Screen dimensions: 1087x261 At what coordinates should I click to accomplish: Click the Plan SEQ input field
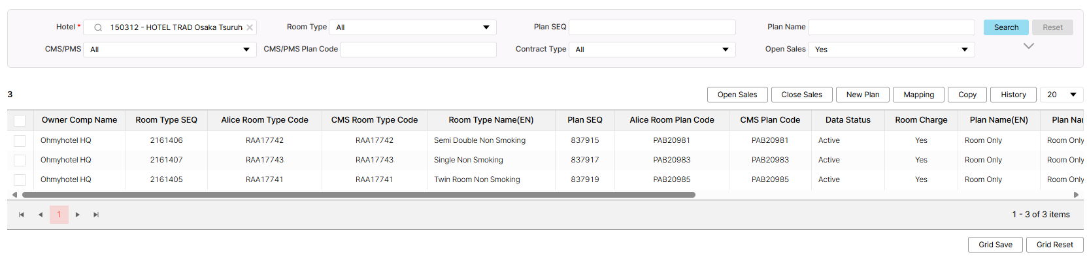[652, 27]
